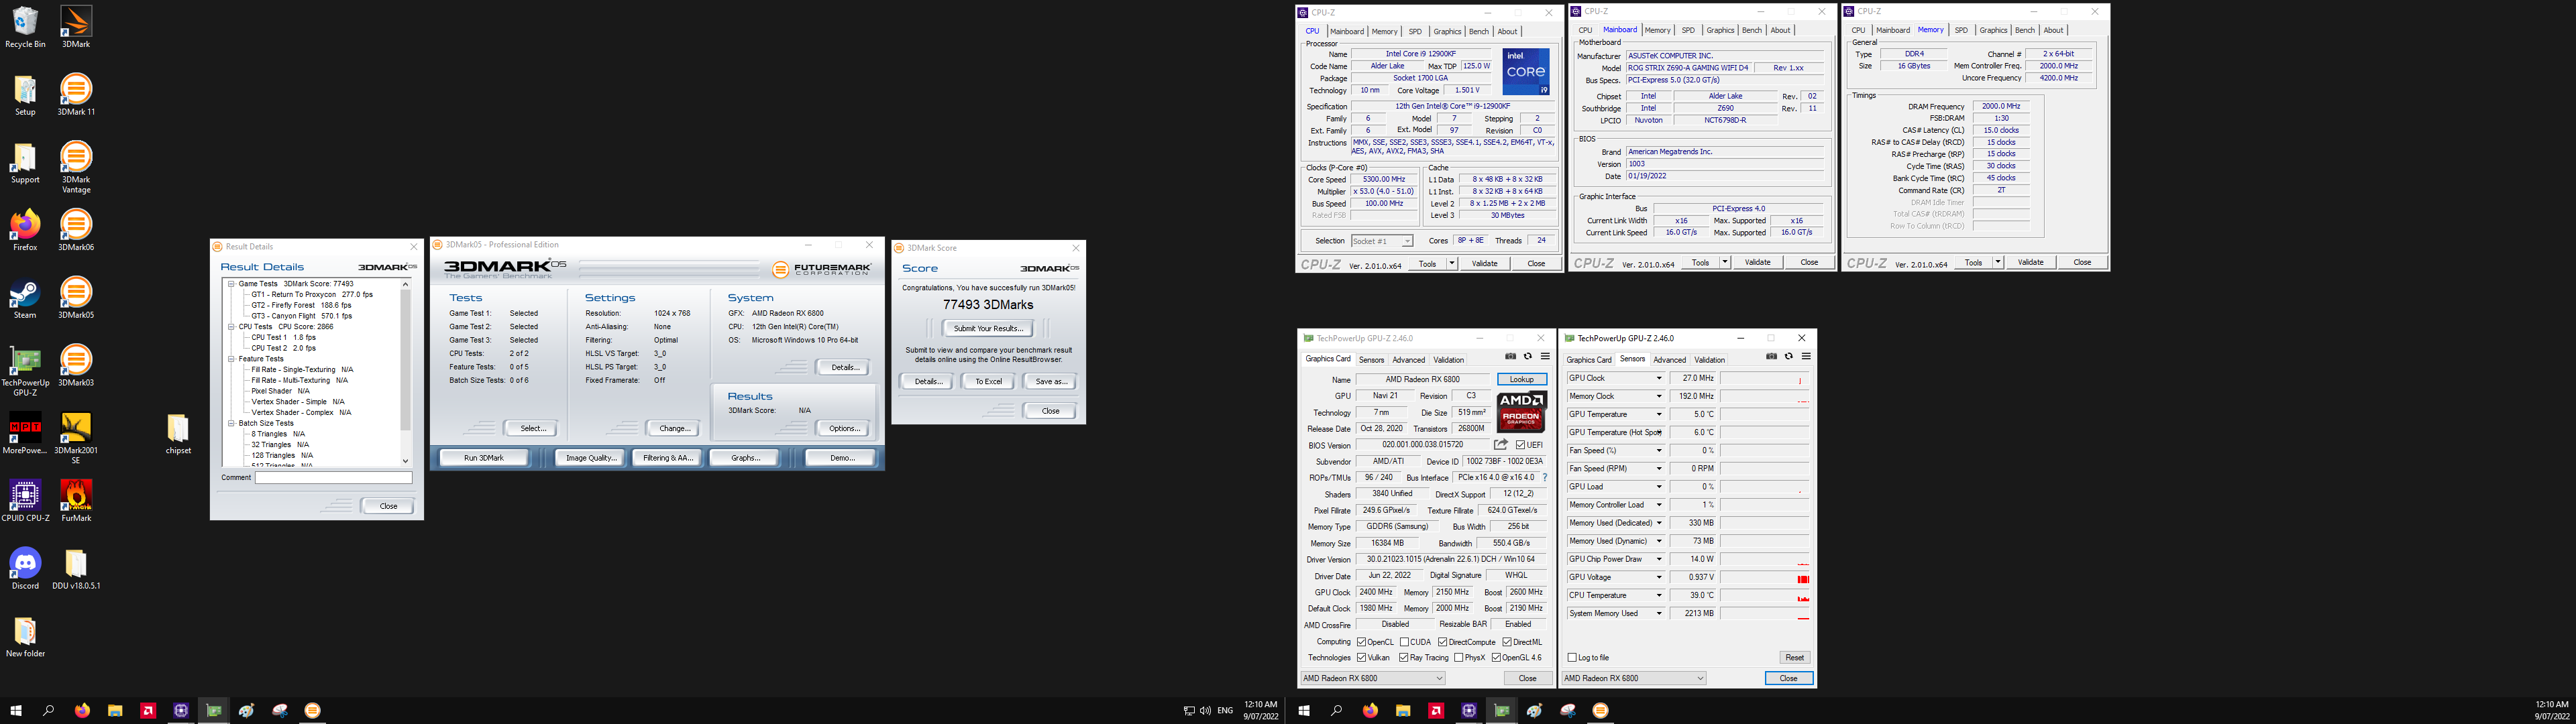
Task: Toggle the CUDA checkbox
Action: coord(1404,642)
